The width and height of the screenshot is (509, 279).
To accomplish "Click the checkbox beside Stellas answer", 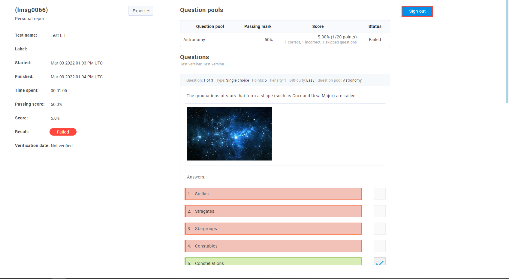I will [x=379, y=194].
